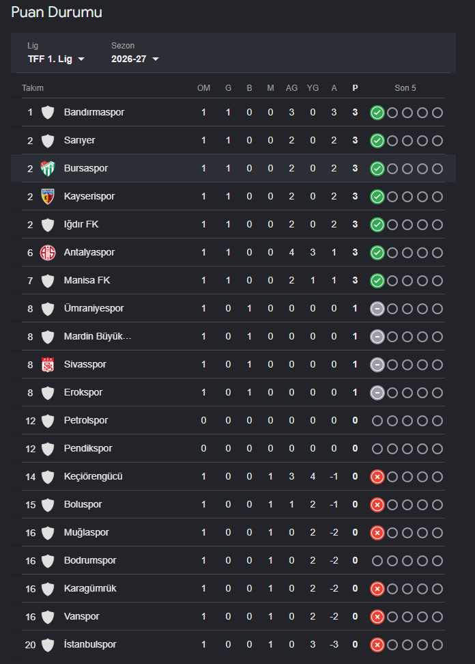Image resolution: width=475 pixels, height=664 pixels.
Task: Click the dropdown arrow beside TFF 1. Lig
Action: [x=81, y=59]
